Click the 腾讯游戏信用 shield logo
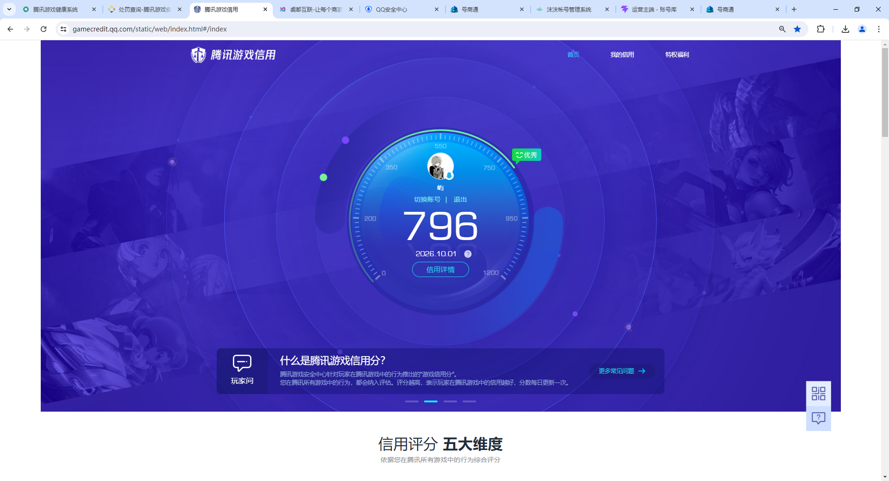The image size is (889, 481). coord(198,55)
